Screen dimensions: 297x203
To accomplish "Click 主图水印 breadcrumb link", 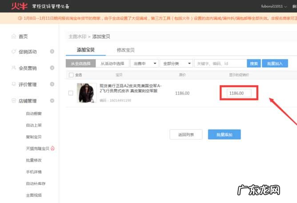I will 77,36.
